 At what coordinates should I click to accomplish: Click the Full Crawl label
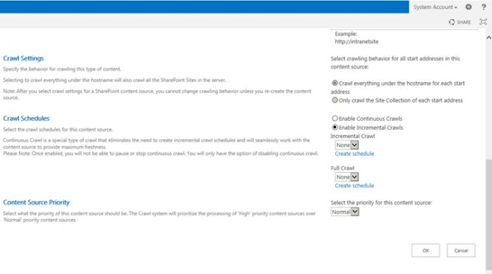point(342,168)
